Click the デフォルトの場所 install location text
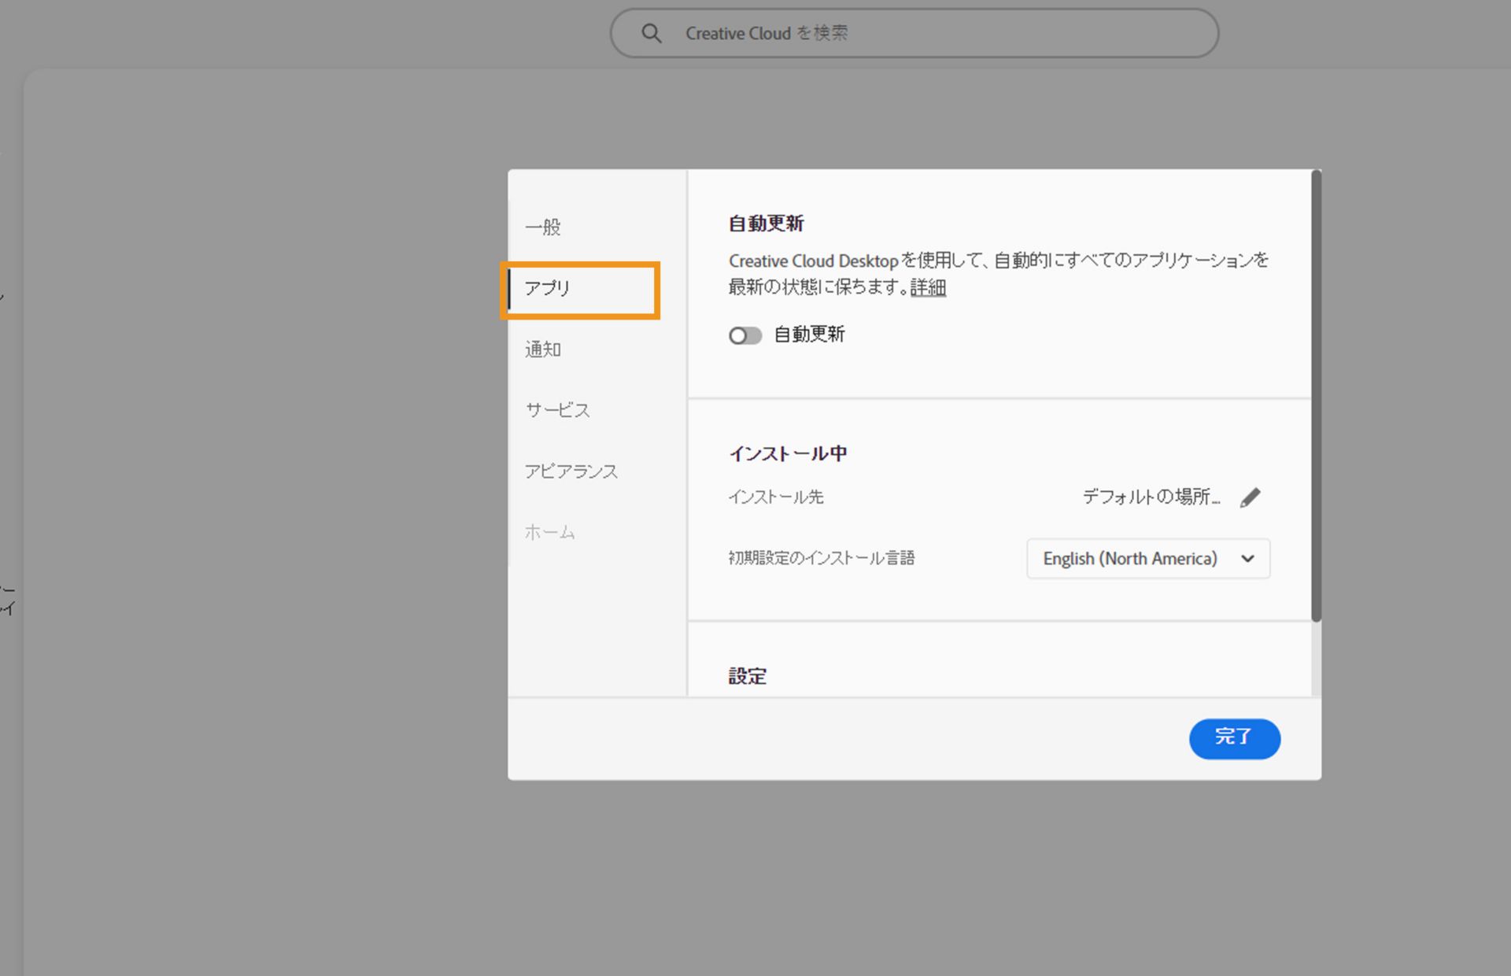This screenshot has height=976, width=1511. click(x=1151, y=497)
